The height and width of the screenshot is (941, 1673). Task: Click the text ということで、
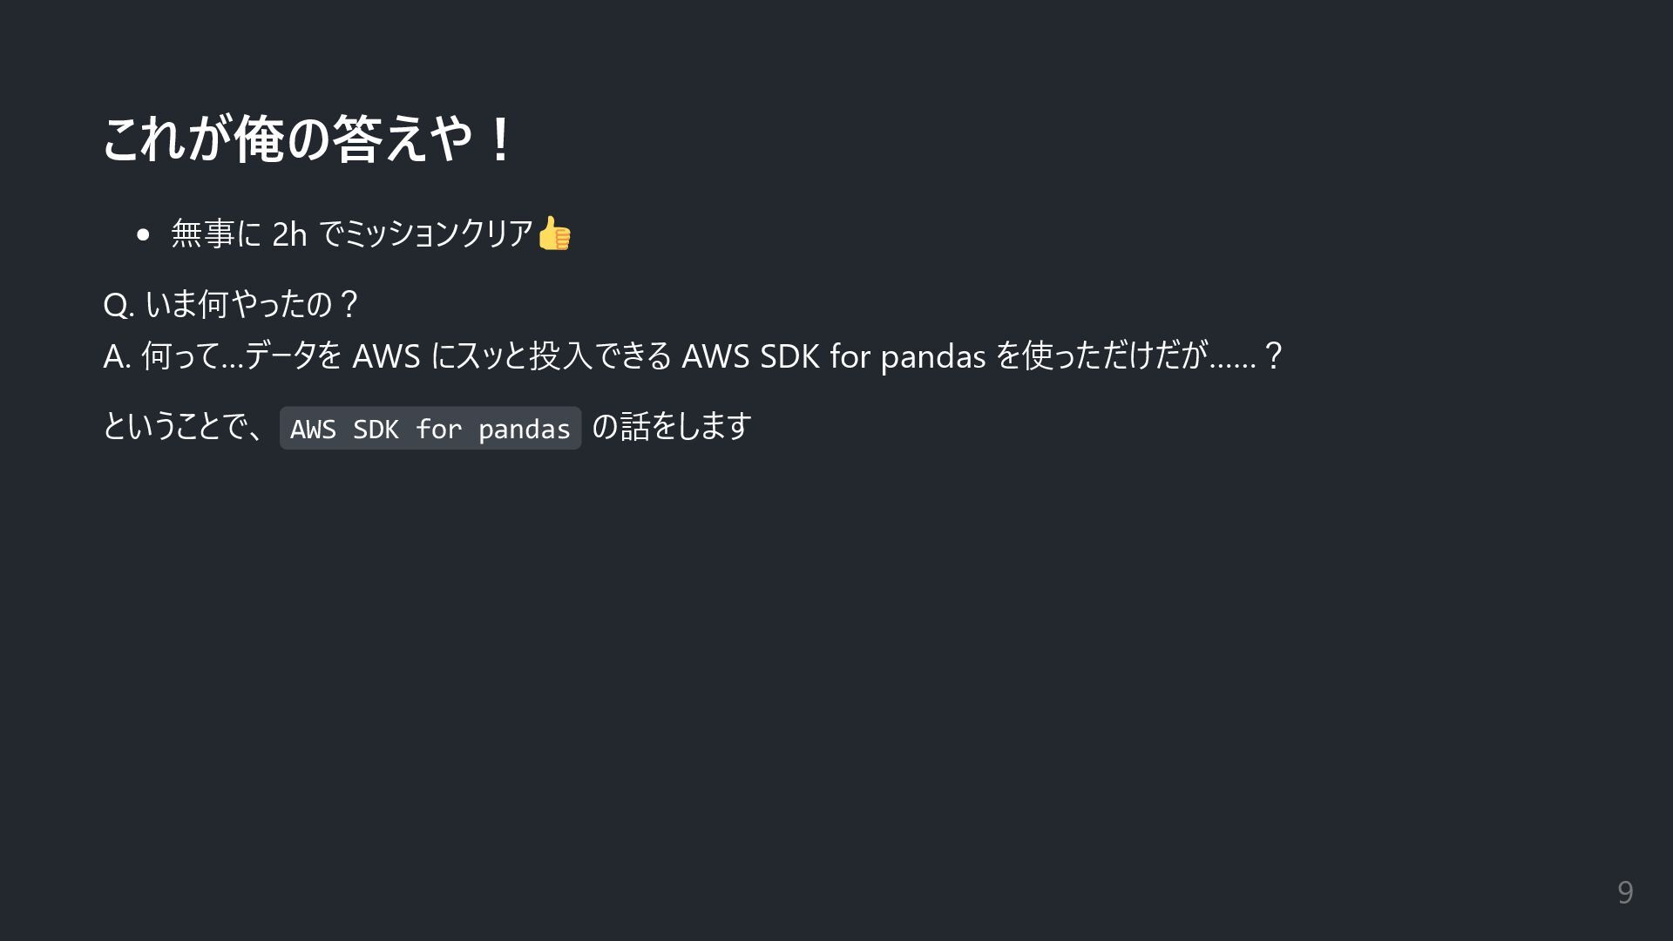click(x=185, y=427)
